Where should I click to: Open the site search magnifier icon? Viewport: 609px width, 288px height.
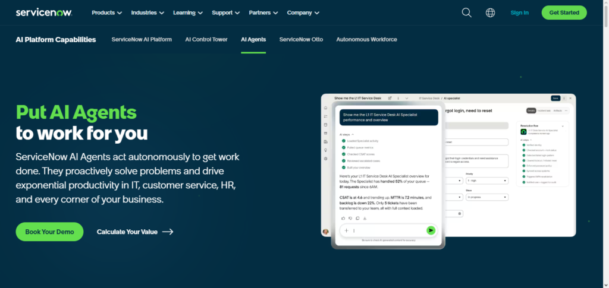pyautogui.click(x=466, y=13)
